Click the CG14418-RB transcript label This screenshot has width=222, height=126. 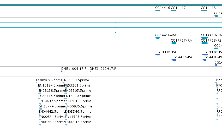coord(211,41)
